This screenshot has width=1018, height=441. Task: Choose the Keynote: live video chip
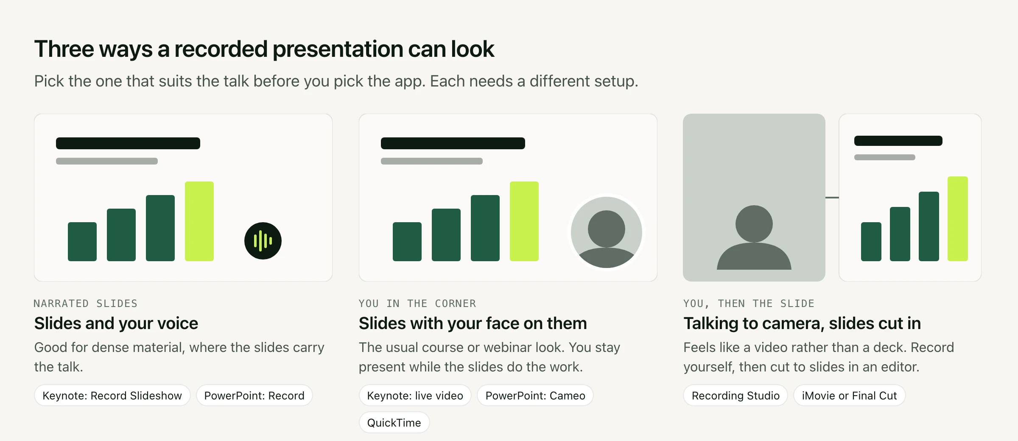click(415, 396)
